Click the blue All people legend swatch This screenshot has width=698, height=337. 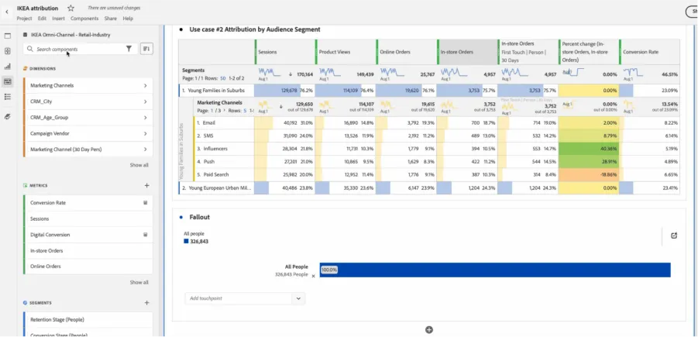186,241
